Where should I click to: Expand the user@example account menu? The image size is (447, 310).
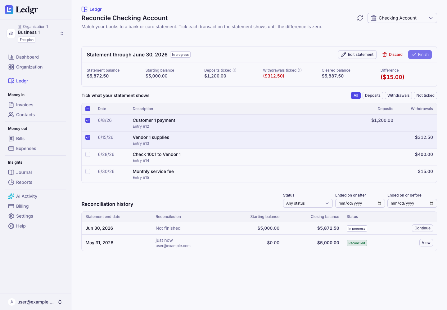[36, 302]
